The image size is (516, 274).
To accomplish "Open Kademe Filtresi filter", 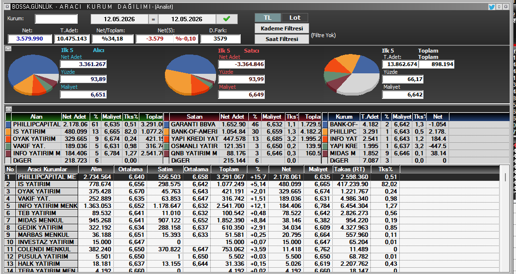I will tap(282, 28).
